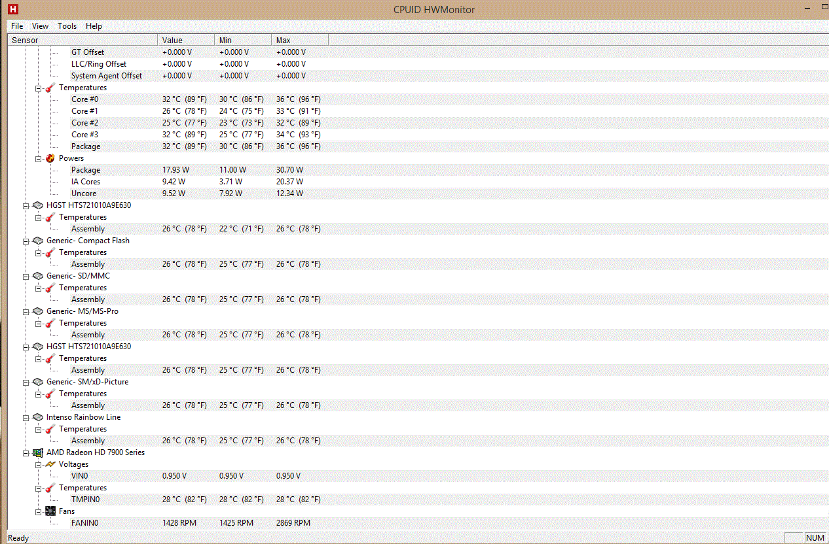Open the File menu

click(17, 26)
